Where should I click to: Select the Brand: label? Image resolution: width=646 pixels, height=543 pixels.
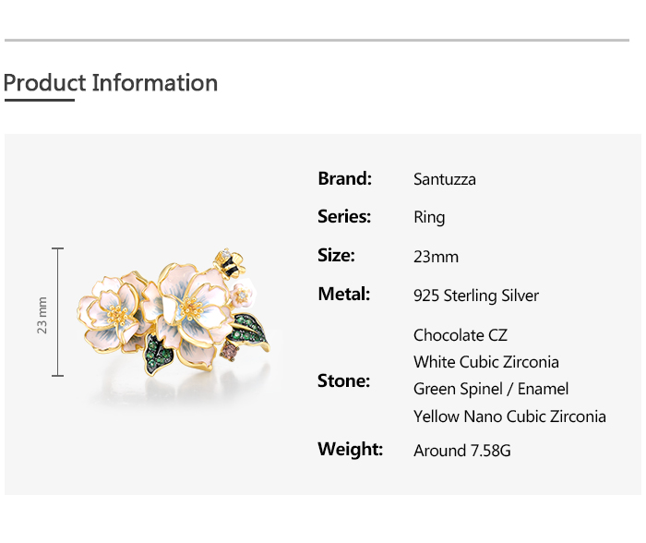point(344,178)
